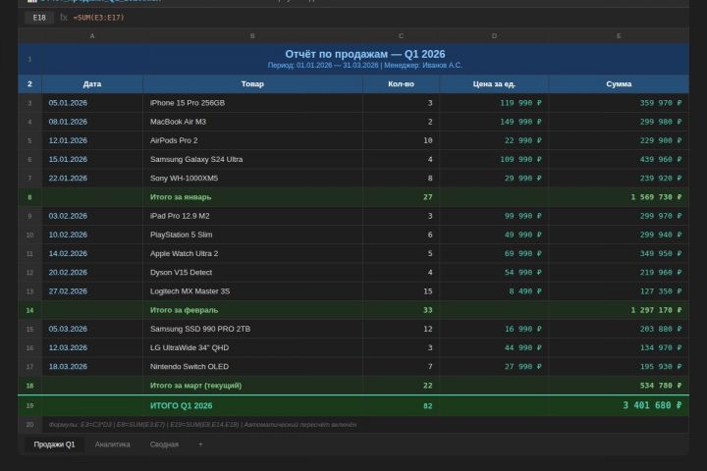Select column B header
Image resolution: width=707 pixels, height=471 pixels.
coord(252,35)
